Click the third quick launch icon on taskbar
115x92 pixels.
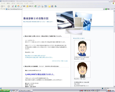[16, 90]
